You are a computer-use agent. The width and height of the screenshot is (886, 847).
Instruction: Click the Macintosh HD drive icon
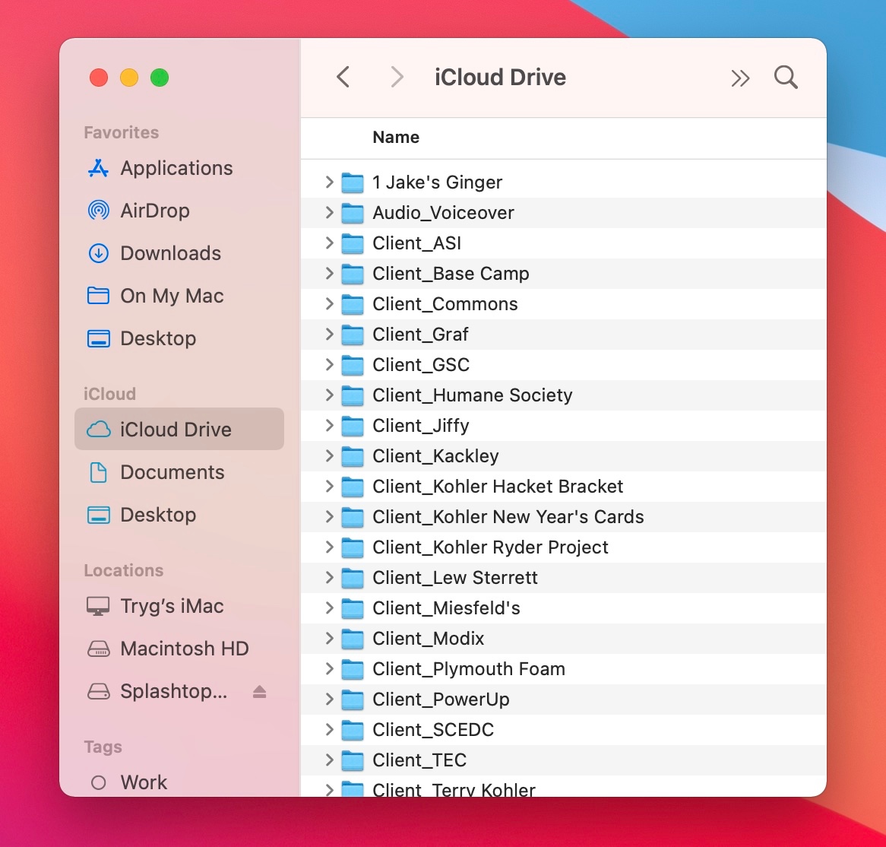pyautogui.click(x=98, y=648)
